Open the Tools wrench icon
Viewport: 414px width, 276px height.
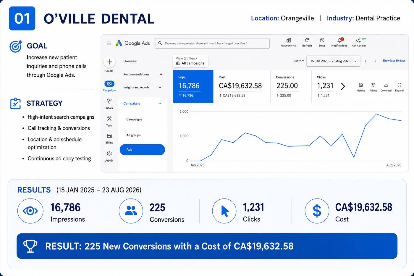109,119
